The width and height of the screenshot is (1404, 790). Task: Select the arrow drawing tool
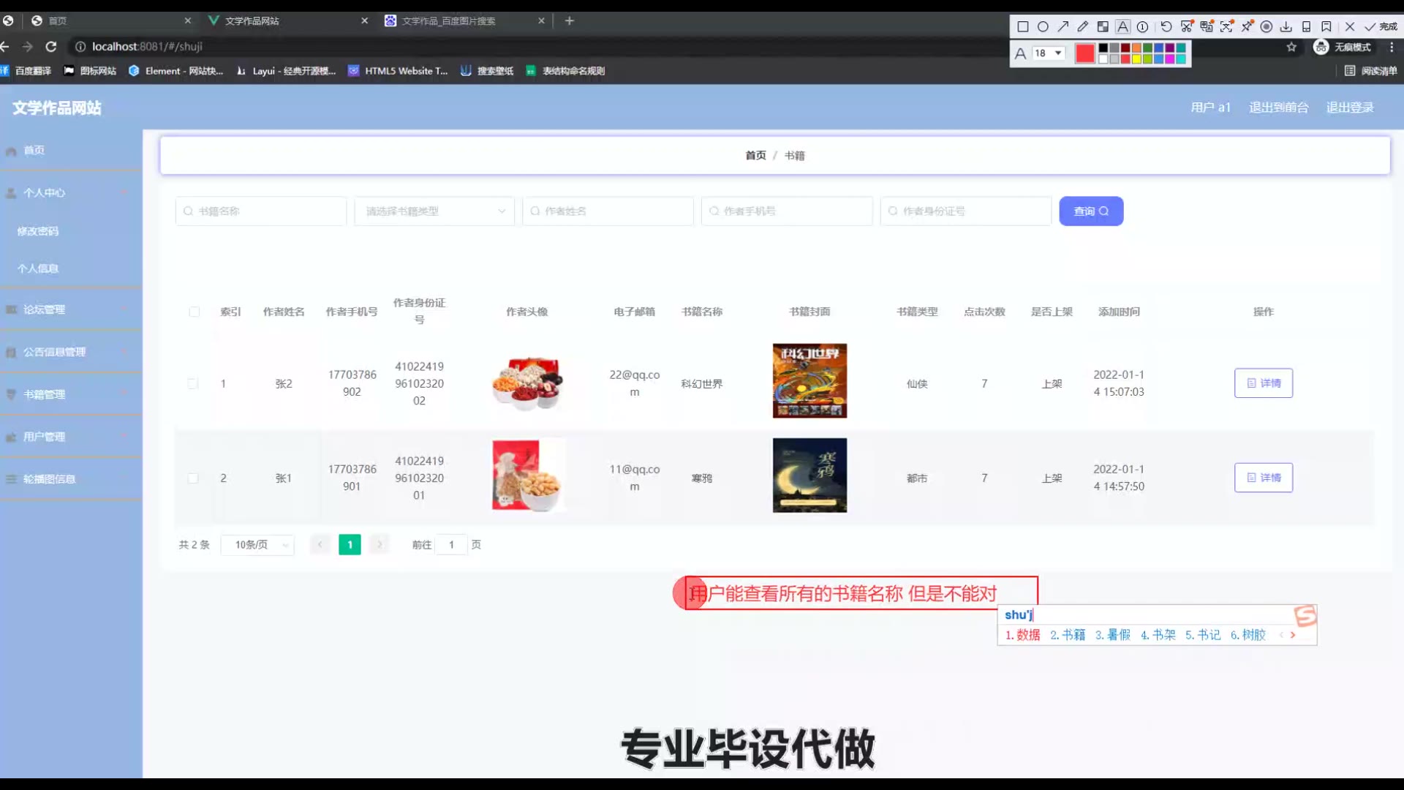pos(1063,26)
